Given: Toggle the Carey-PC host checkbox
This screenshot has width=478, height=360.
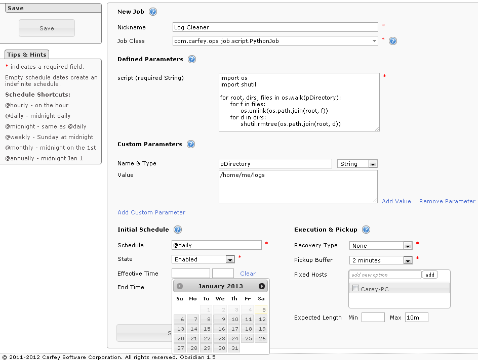Looking at the screenshot, I should 356,288.
